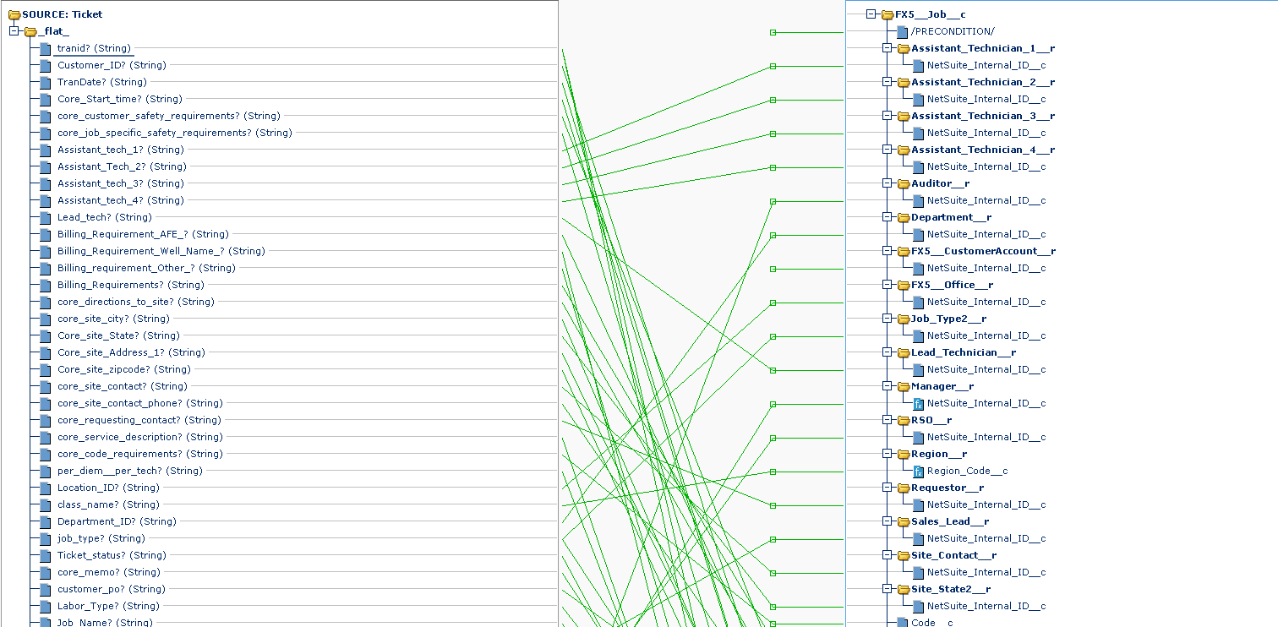Click the field icon beside Lead_tech
The image size is (1278, 627).
(x=46, y=218)
